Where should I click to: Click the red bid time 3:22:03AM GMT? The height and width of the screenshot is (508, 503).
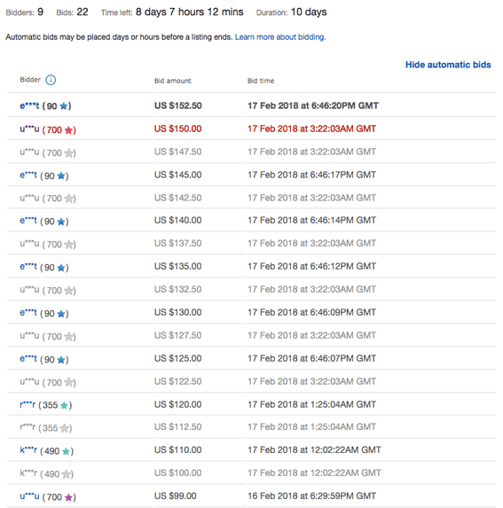[x=311, y=129]
